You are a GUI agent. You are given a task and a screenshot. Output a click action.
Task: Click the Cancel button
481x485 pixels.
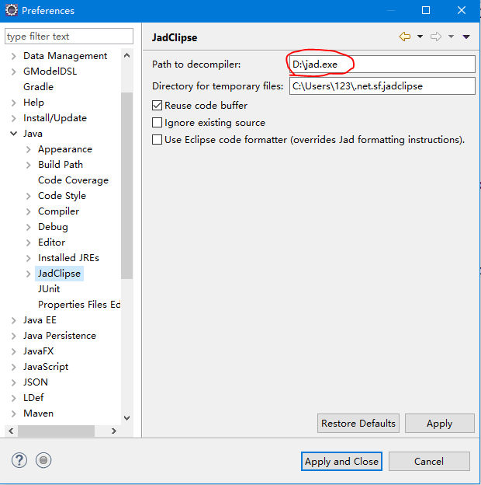429,461
